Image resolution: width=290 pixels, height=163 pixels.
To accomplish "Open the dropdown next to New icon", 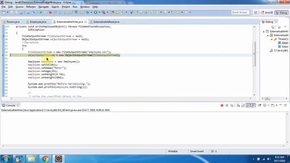I will point(8,12).
